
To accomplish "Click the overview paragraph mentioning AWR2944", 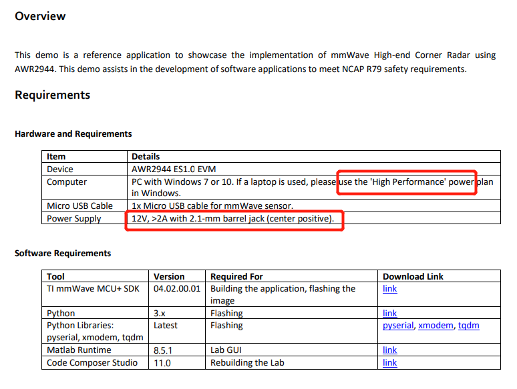I will (x=255, y=62).
